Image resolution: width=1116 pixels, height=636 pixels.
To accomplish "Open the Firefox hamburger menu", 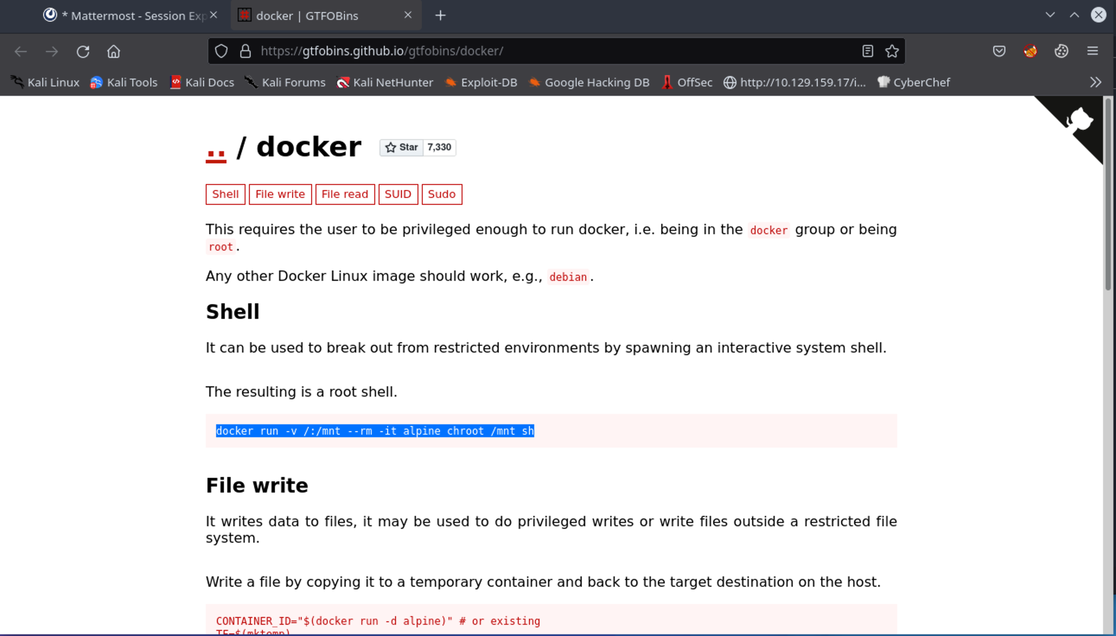I will (x=1093, y=51).
